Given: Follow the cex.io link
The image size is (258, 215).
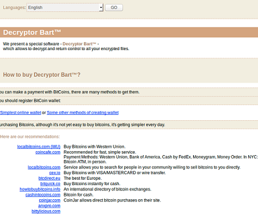Looking at the screenshot, I should coord(55,173).
